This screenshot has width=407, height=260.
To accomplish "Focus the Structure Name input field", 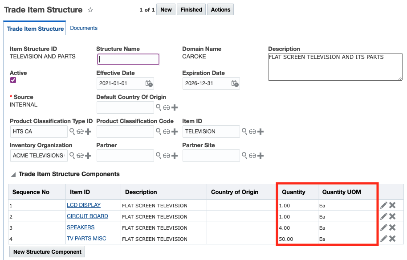I will (x=128, y=59).
